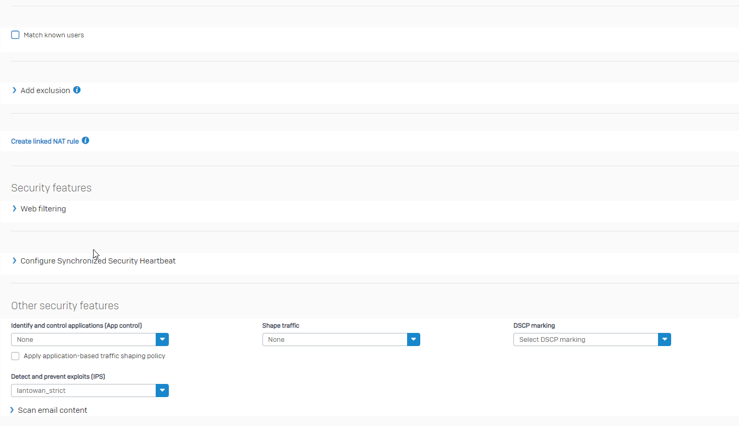Click the info icon beside Add exclusion
Viewport: 739px width, 426px height.
(x=77, y=90)
